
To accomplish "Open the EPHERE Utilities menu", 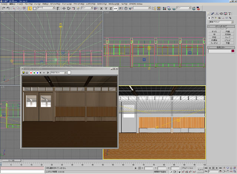I will tap(136, 4).
